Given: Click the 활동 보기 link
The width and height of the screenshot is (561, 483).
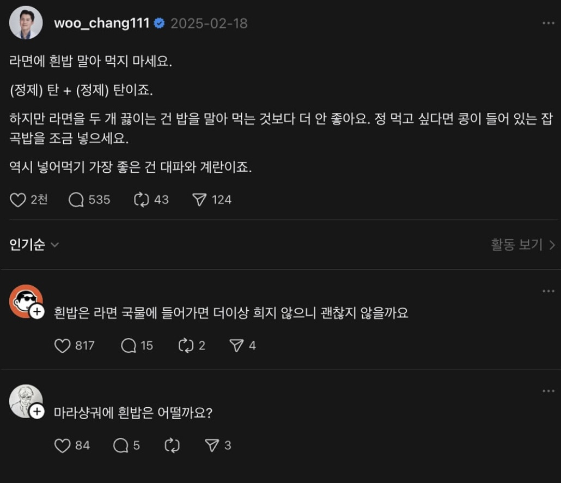Looking at the screenshot, I should (x=522, y=245).
